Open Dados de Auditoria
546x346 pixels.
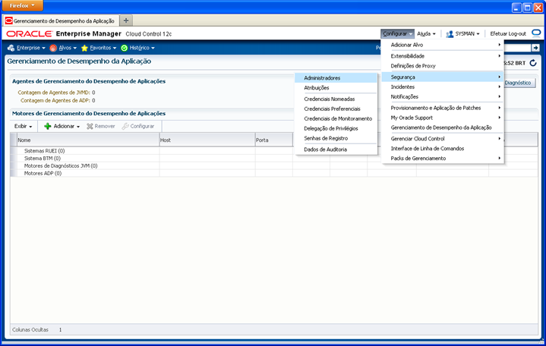[x=336, y=149]
